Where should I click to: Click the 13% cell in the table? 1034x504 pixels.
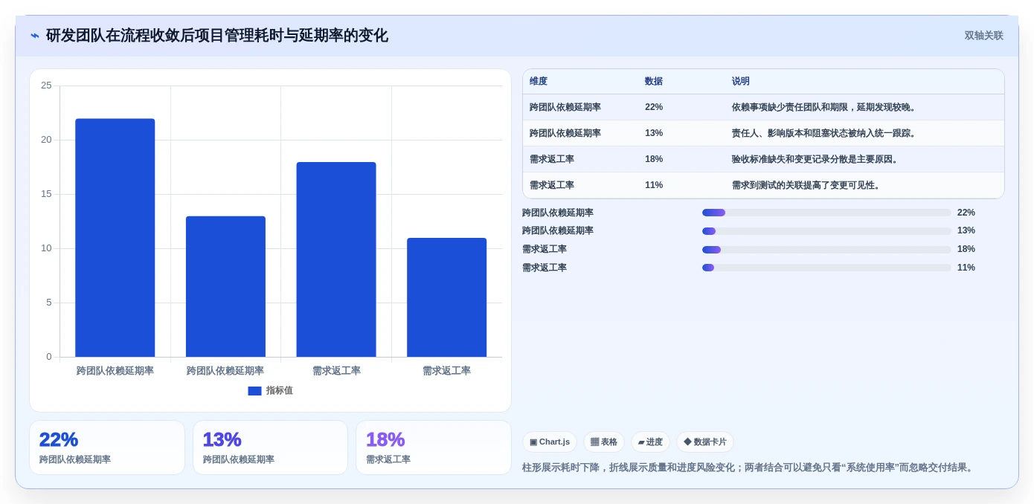pos(654,133)
